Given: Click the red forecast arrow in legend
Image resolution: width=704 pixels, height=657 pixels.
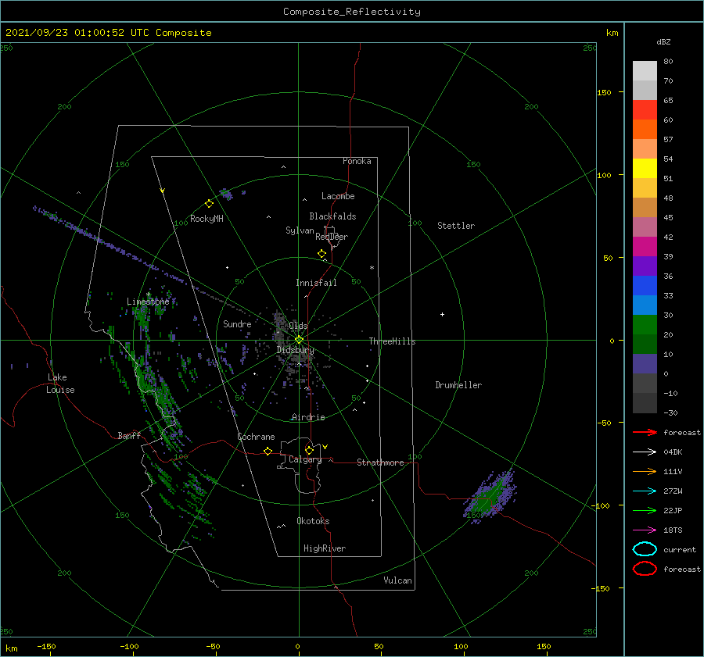Looking at the screenshot, I should point(645,432).
